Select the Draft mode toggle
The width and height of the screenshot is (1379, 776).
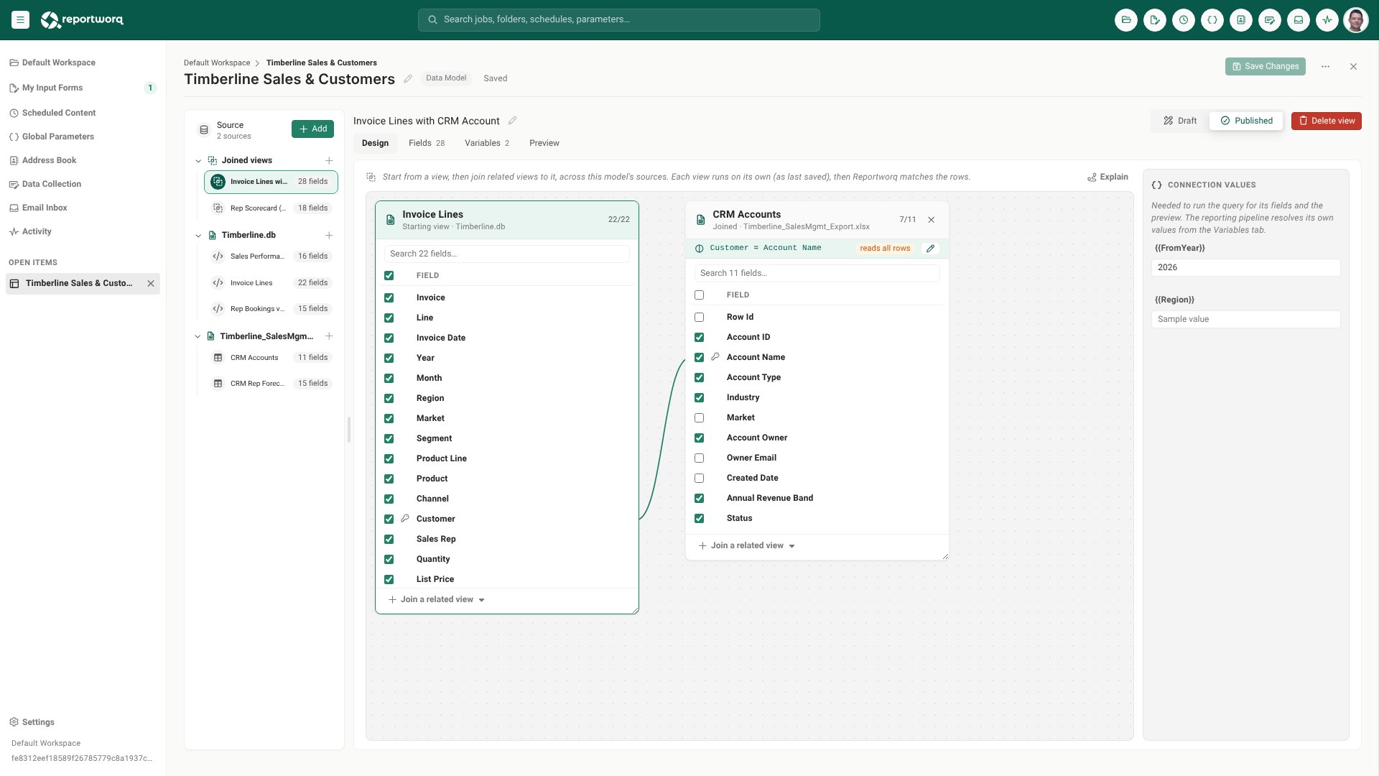pyautogui.click(x=1180, y=121)
